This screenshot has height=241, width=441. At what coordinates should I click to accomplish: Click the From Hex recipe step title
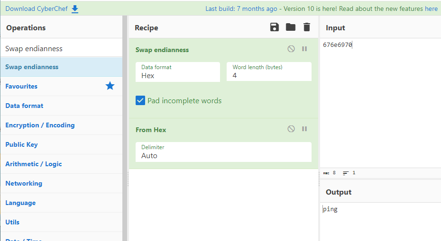click(151, 130)
